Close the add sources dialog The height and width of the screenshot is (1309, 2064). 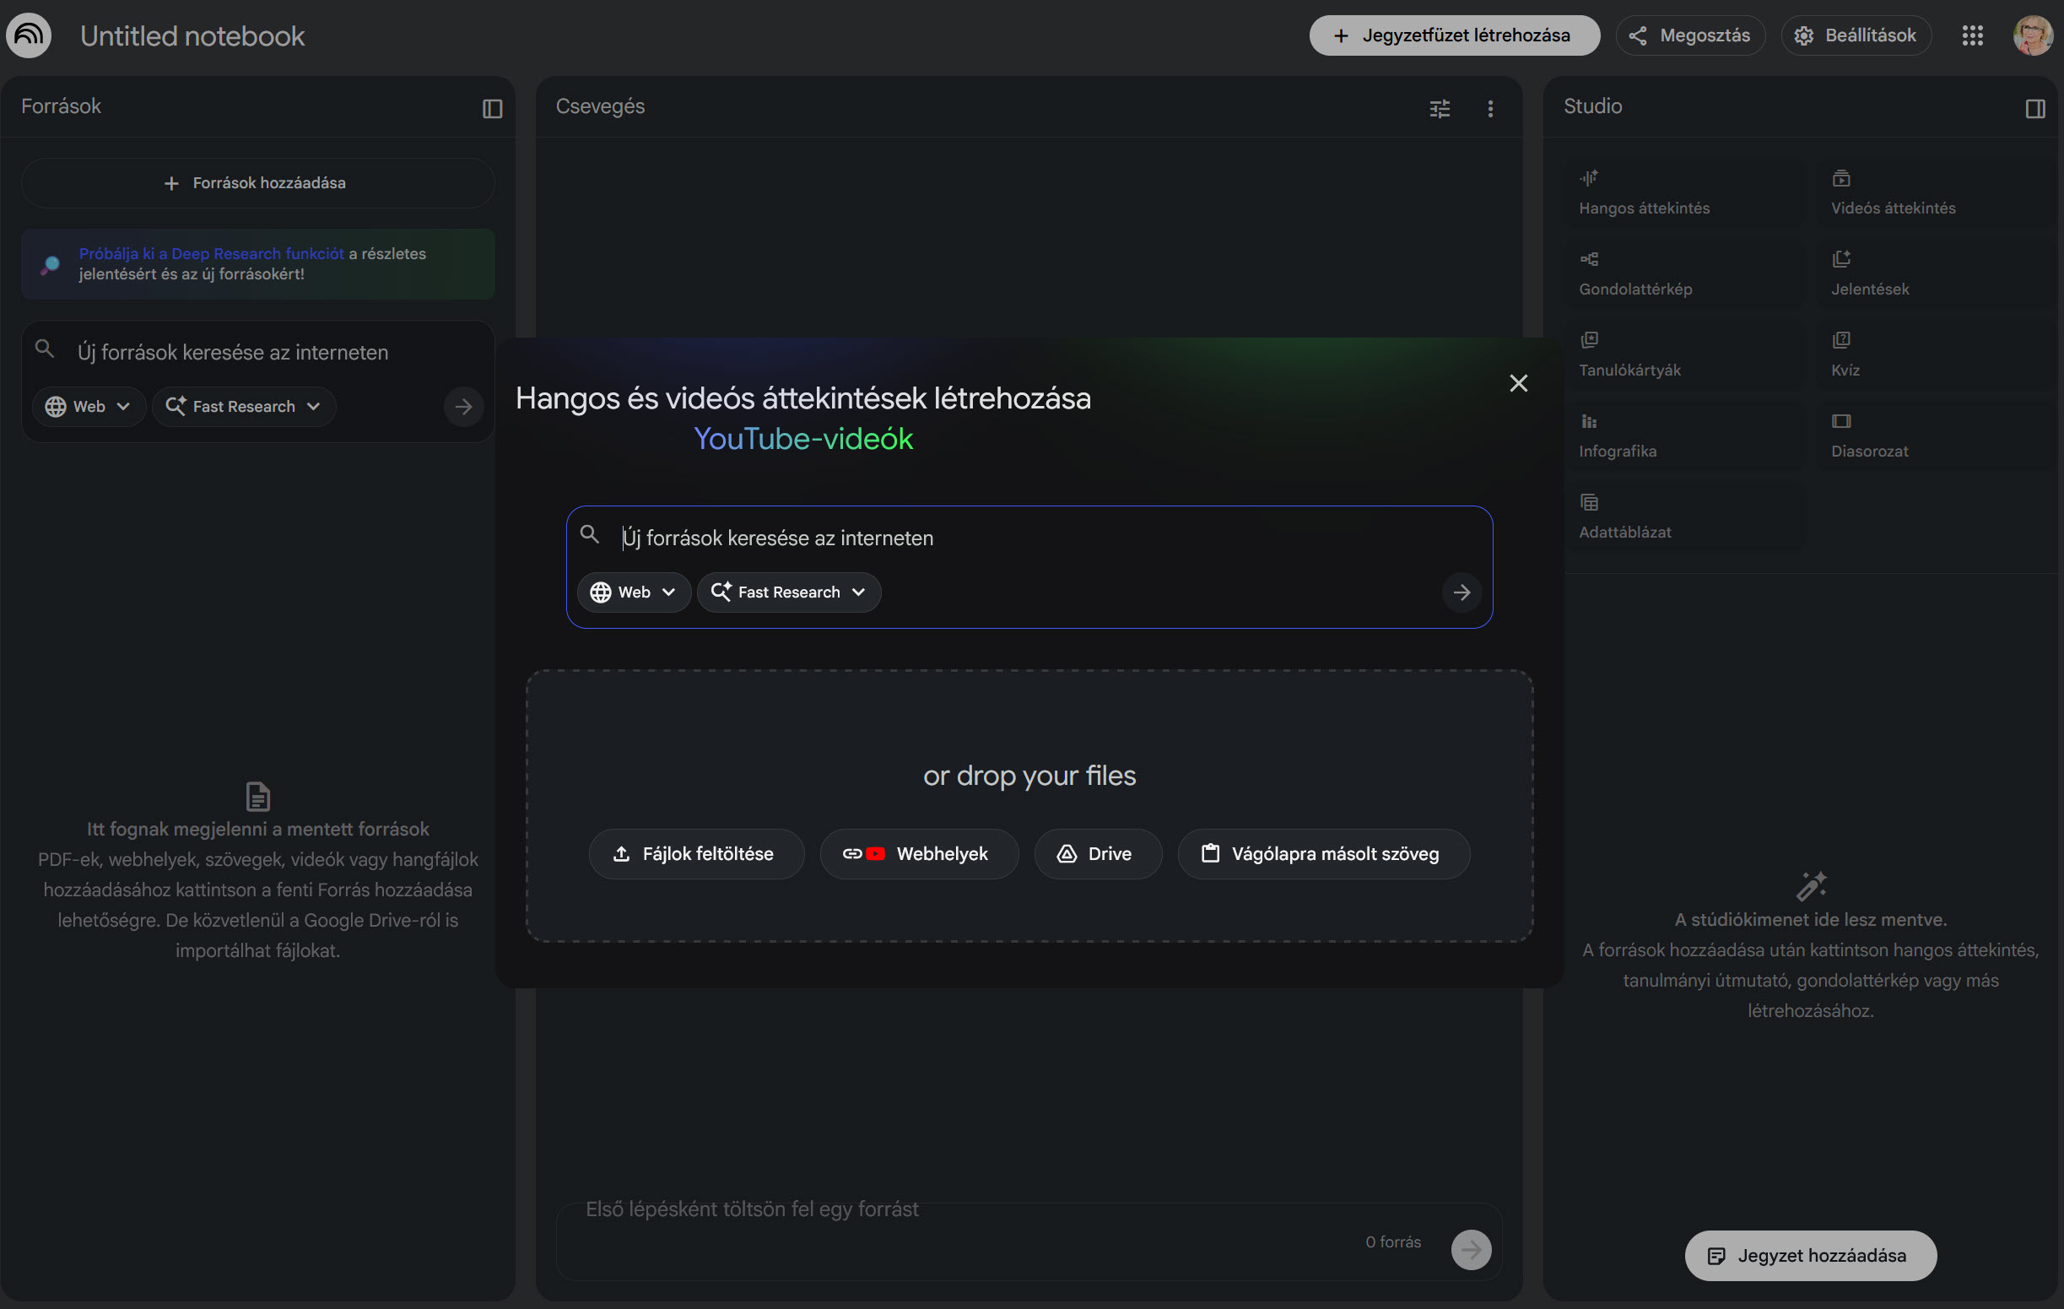click(1518, 383)
